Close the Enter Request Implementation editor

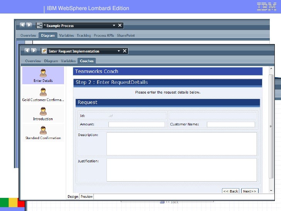click(x=125, y=51)
